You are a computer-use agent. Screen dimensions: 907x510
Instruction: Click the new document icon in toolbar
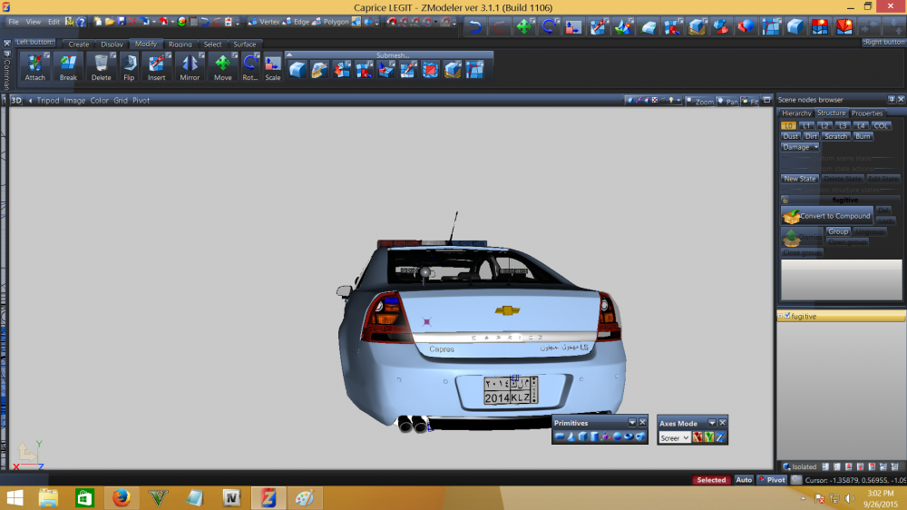point(98,22)
